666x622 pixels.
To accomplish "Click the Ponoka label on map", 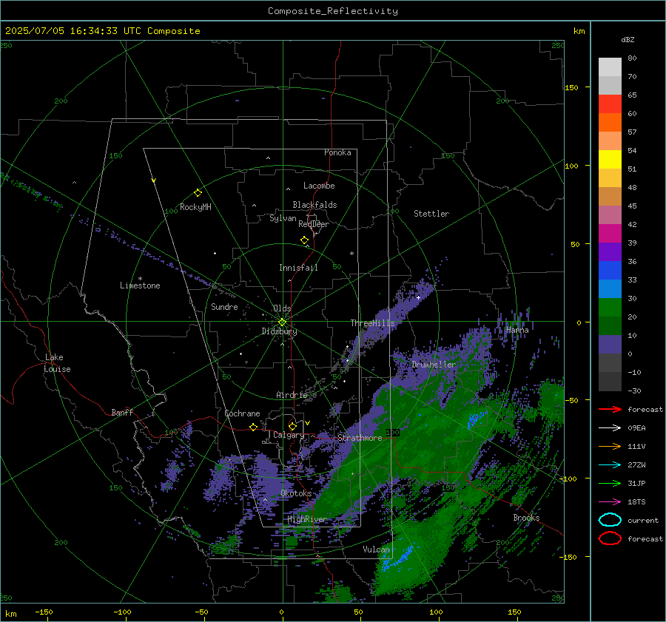I will (337, 152).
